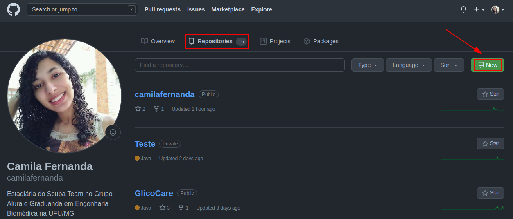Expand the Type filter dropdown
Viewport: 513px width, 219px height.
point(368,65)
